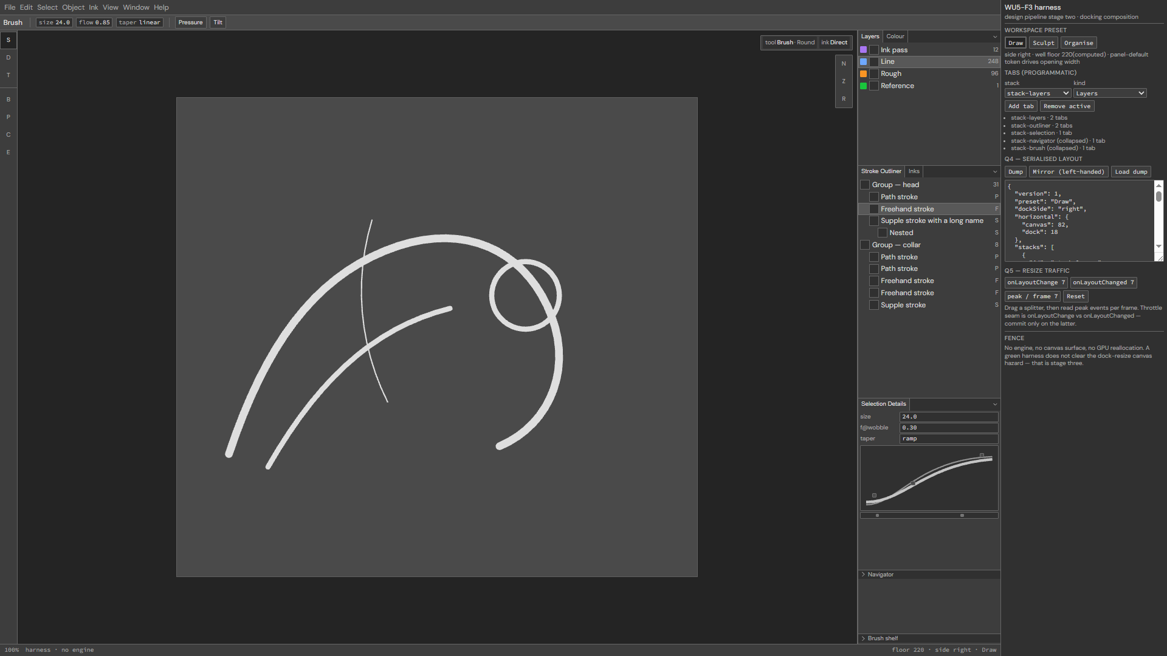Click the Load dump button
The image size is (1167, 656).
pyautogui.click(x=1131, y=172)
